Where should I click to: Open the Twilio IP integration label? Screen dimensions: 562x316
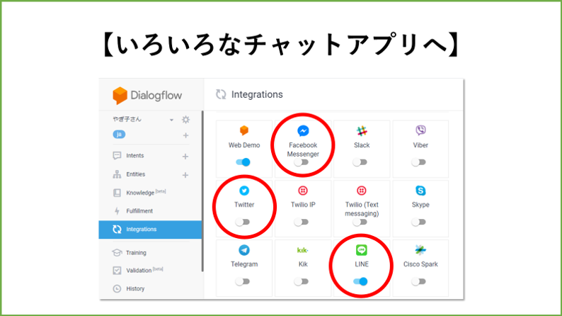click(302, 205)
